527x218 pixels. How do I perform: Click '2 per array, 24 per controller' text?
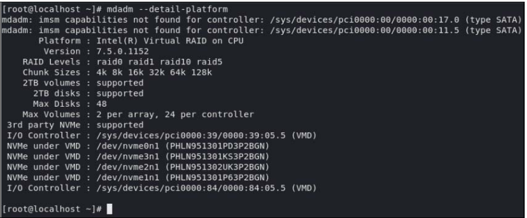[175, 114]
